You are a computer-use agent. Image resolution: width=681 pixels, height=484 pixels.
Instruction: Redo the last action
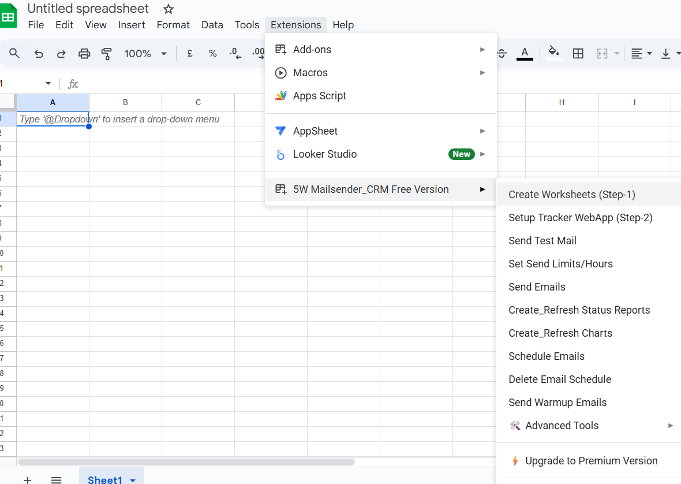tap(61, 54)
